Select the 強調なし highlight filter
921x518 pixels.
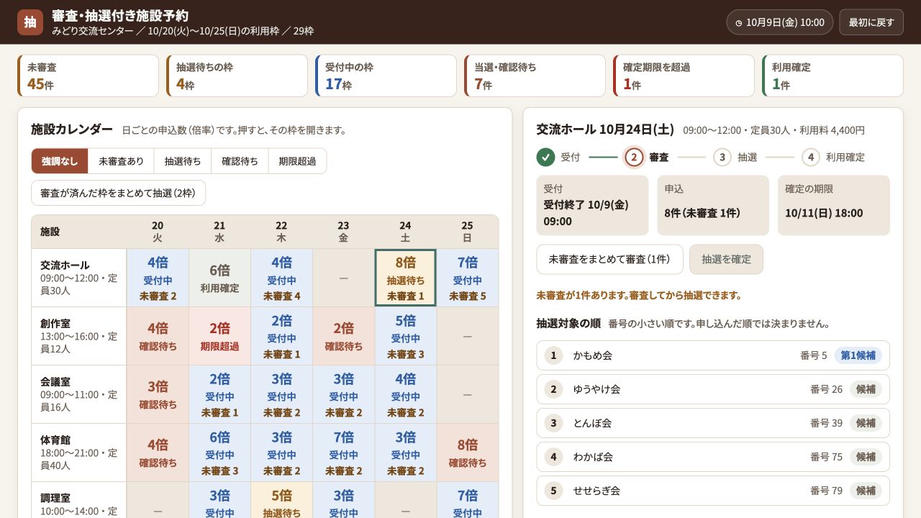point(60,161)
